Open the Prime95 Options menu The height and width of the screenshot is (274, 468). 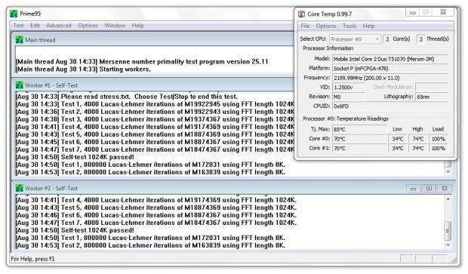88,26
